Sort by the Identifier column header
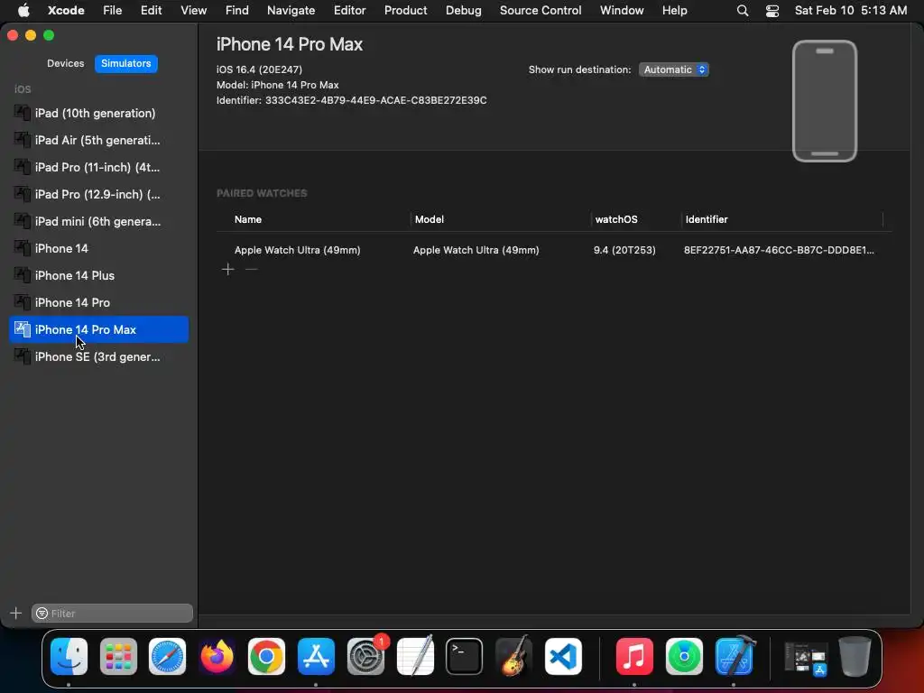Image resolution: width=924 pixels, height=693 pixels. point(707,219)
